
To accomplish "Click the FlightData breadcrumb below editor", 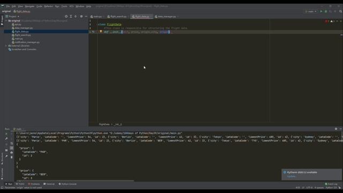I will click(x=104, y=124).
